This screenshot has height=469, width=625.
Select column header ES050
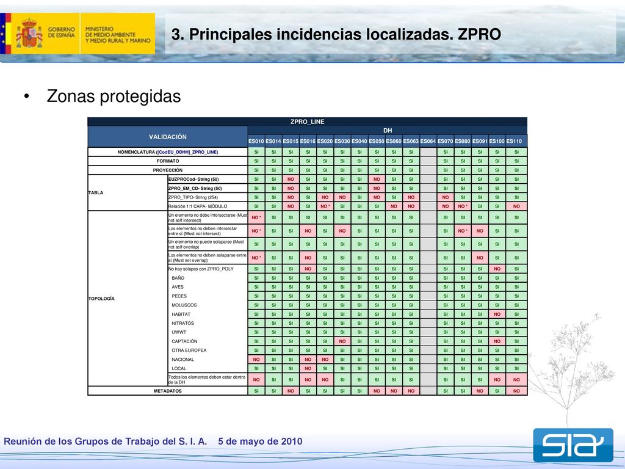coord(377,141)
